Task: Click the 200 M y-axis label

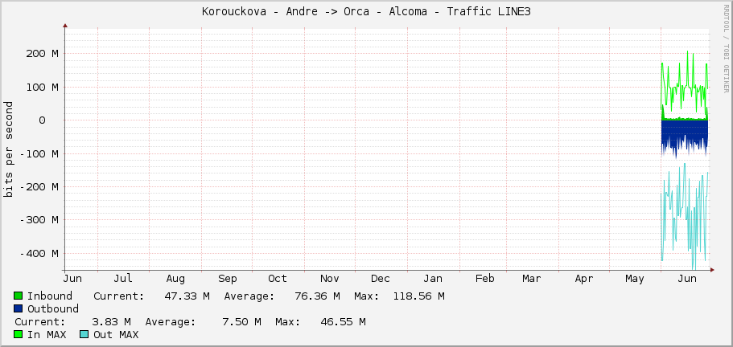Action: (x=42, y=54)
